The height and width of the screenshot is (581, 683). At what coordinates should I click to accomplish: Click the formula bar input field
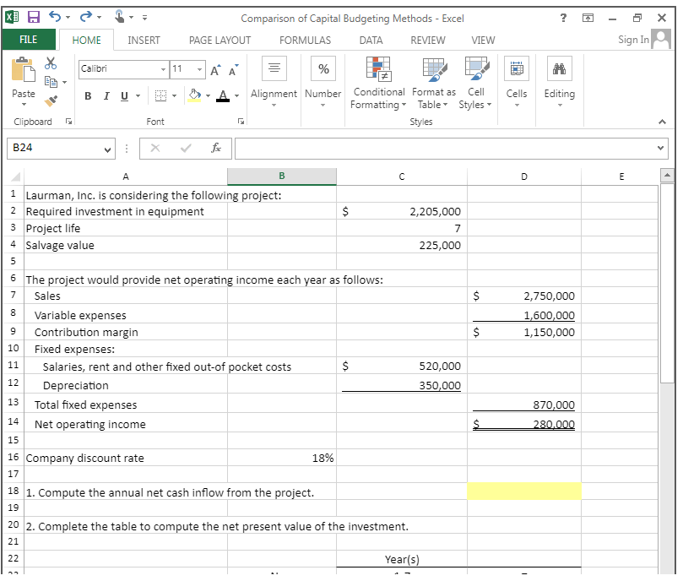444,148
